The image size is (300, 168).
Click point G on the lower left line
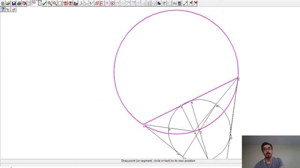[177, 153]
